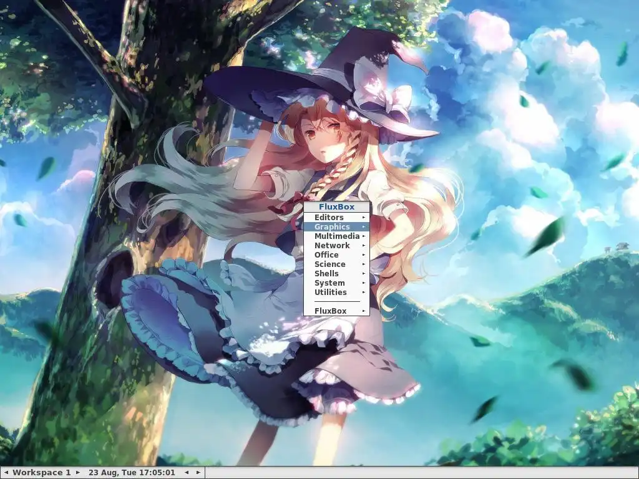Image resolution: width=639 pixels, height=479 pixels.
Task: Open the Network submenu
Action: (336, 246)
